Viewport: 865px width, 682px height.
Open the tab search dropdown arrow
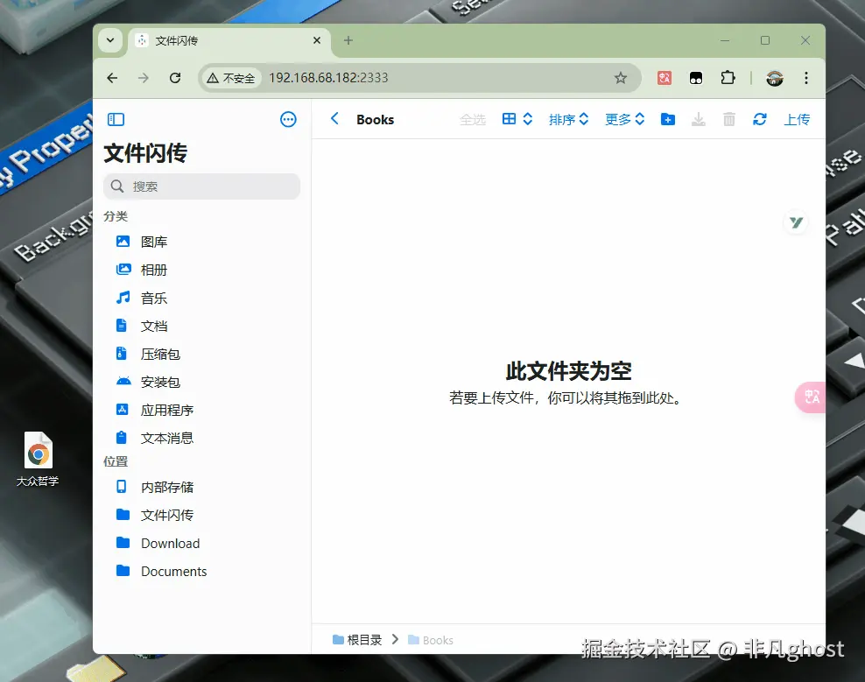110,40
